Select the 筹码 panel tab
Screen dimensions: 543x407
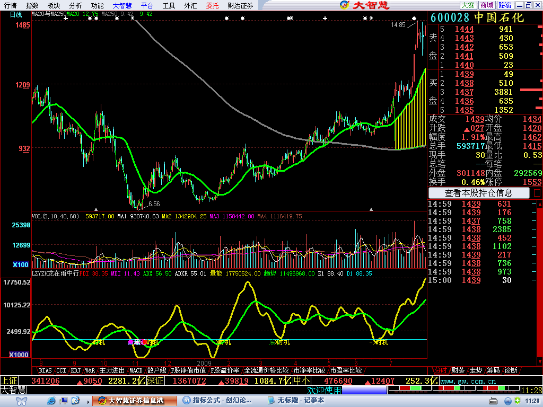493,370
